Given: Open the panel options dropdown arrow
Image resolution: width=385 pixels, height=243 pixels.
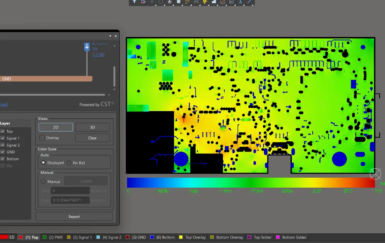Looking at the screenshot, I should [110, 36].
